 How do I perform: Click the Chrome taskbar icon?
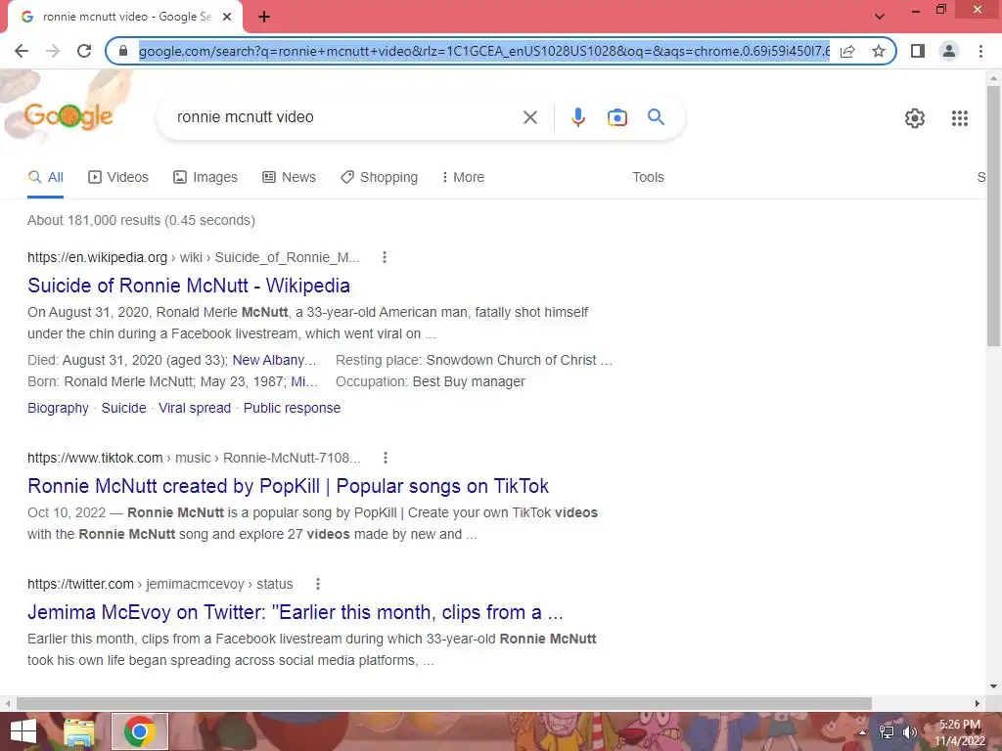click(140, 731)
